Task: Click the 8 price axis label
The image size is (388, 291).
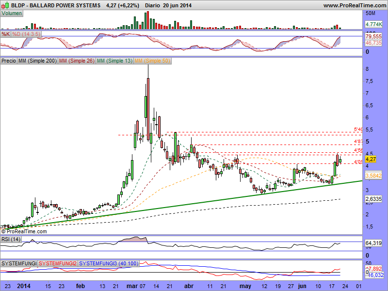Action: point(367,69)
